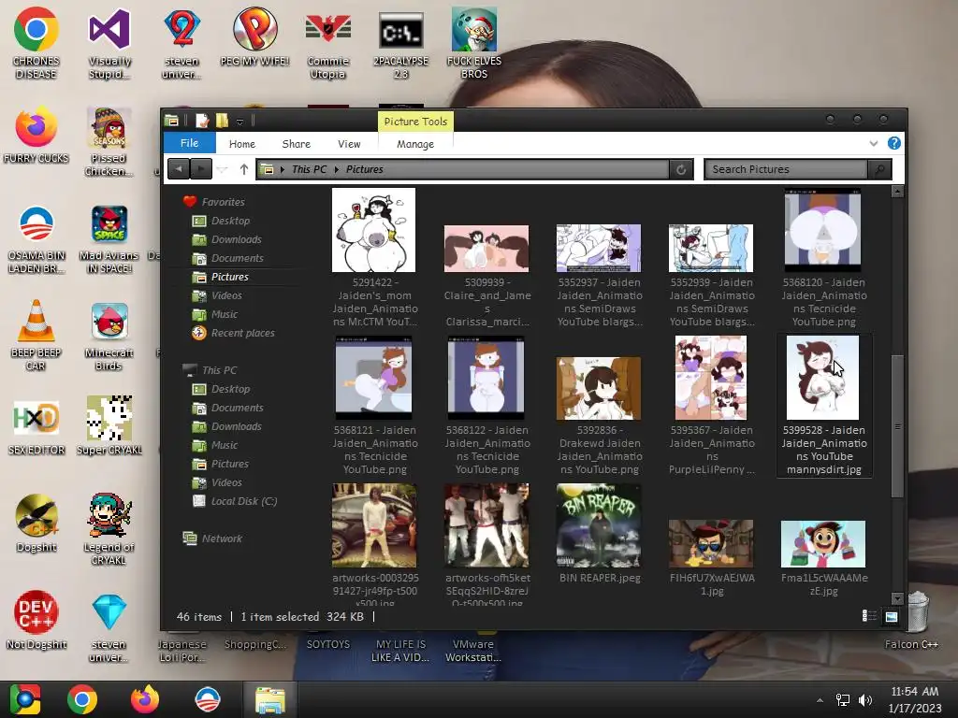Switch to Large icons view in status bar
Viewport: 958px width, 718px height.
pyautogui.click(x=891, y=616)
